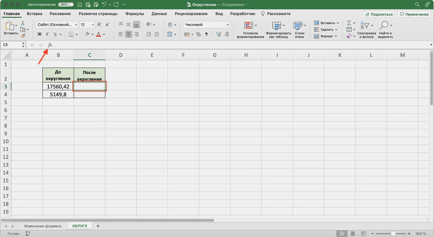Open the Примечания comments button
The image size is (434, 237).
(414, 14)
